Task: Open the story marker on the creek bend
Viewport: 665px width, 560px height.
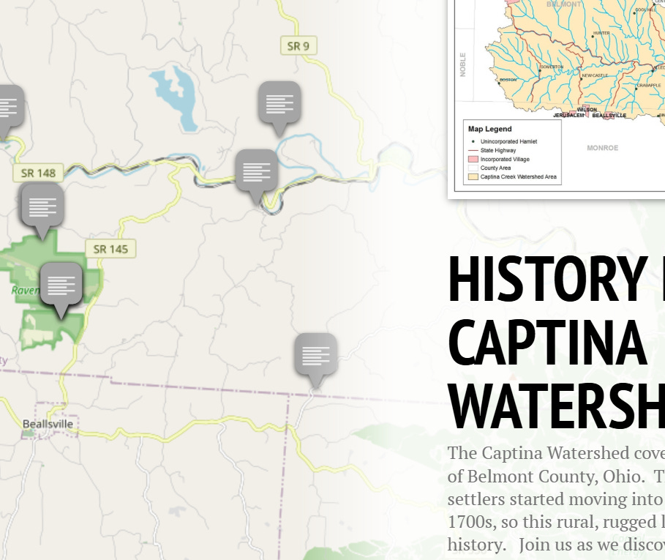Action: (257, 176)
